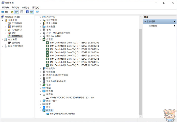Select 音效、視訊及遊戲控制器 category label
The width and height of the screenshot is (177, 122).
pyautogui.click(x=58, y=33)
